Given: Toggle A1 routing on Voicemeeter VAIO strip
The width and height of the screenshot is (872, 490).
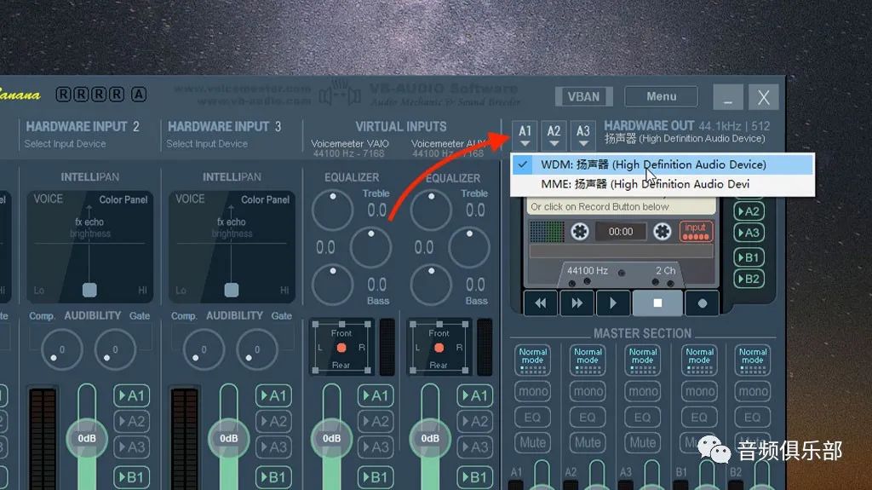Looking at the screenshot, I should tap(376, 396).
